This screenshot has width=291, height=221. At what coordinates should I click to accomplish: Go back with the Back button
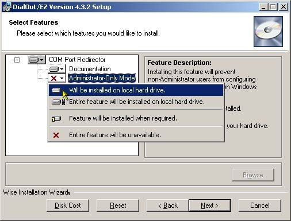168,206
